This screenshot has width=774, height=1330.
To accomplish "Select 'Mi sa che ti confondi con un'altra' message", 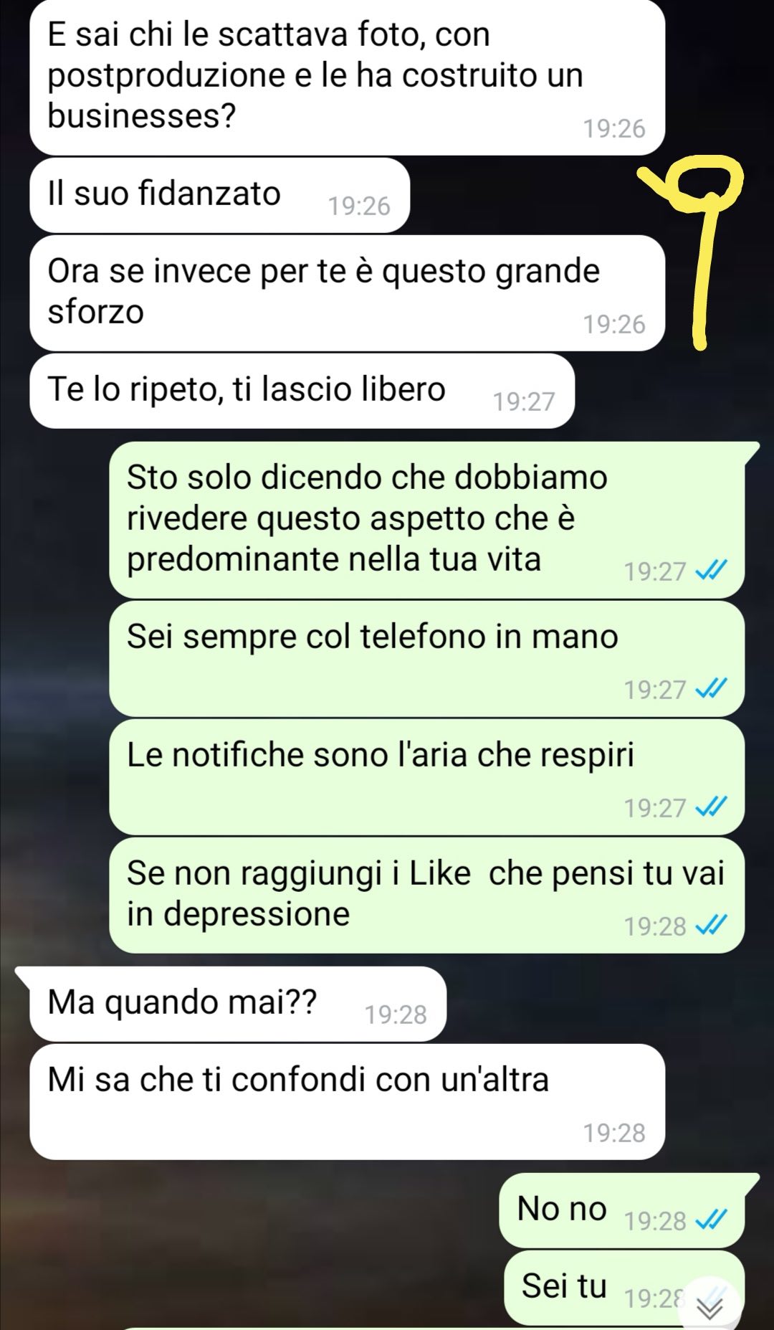I will [x=348, y=1101].
